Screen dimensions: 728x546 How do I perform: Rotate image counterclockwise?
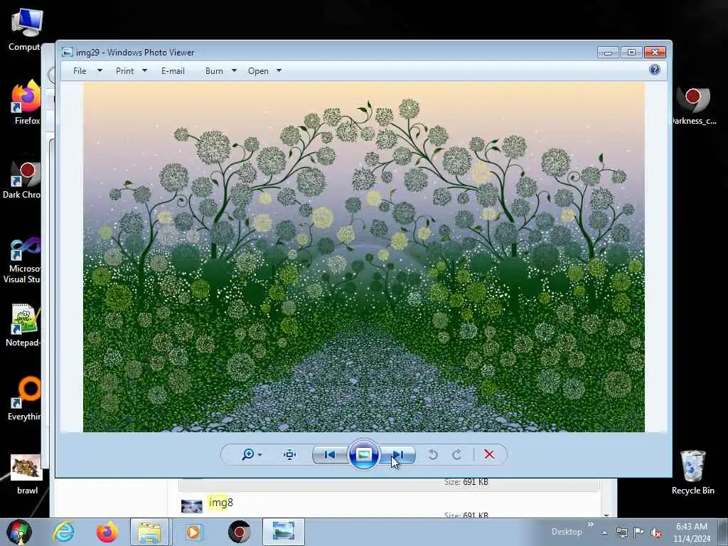[x=433, y=454]
